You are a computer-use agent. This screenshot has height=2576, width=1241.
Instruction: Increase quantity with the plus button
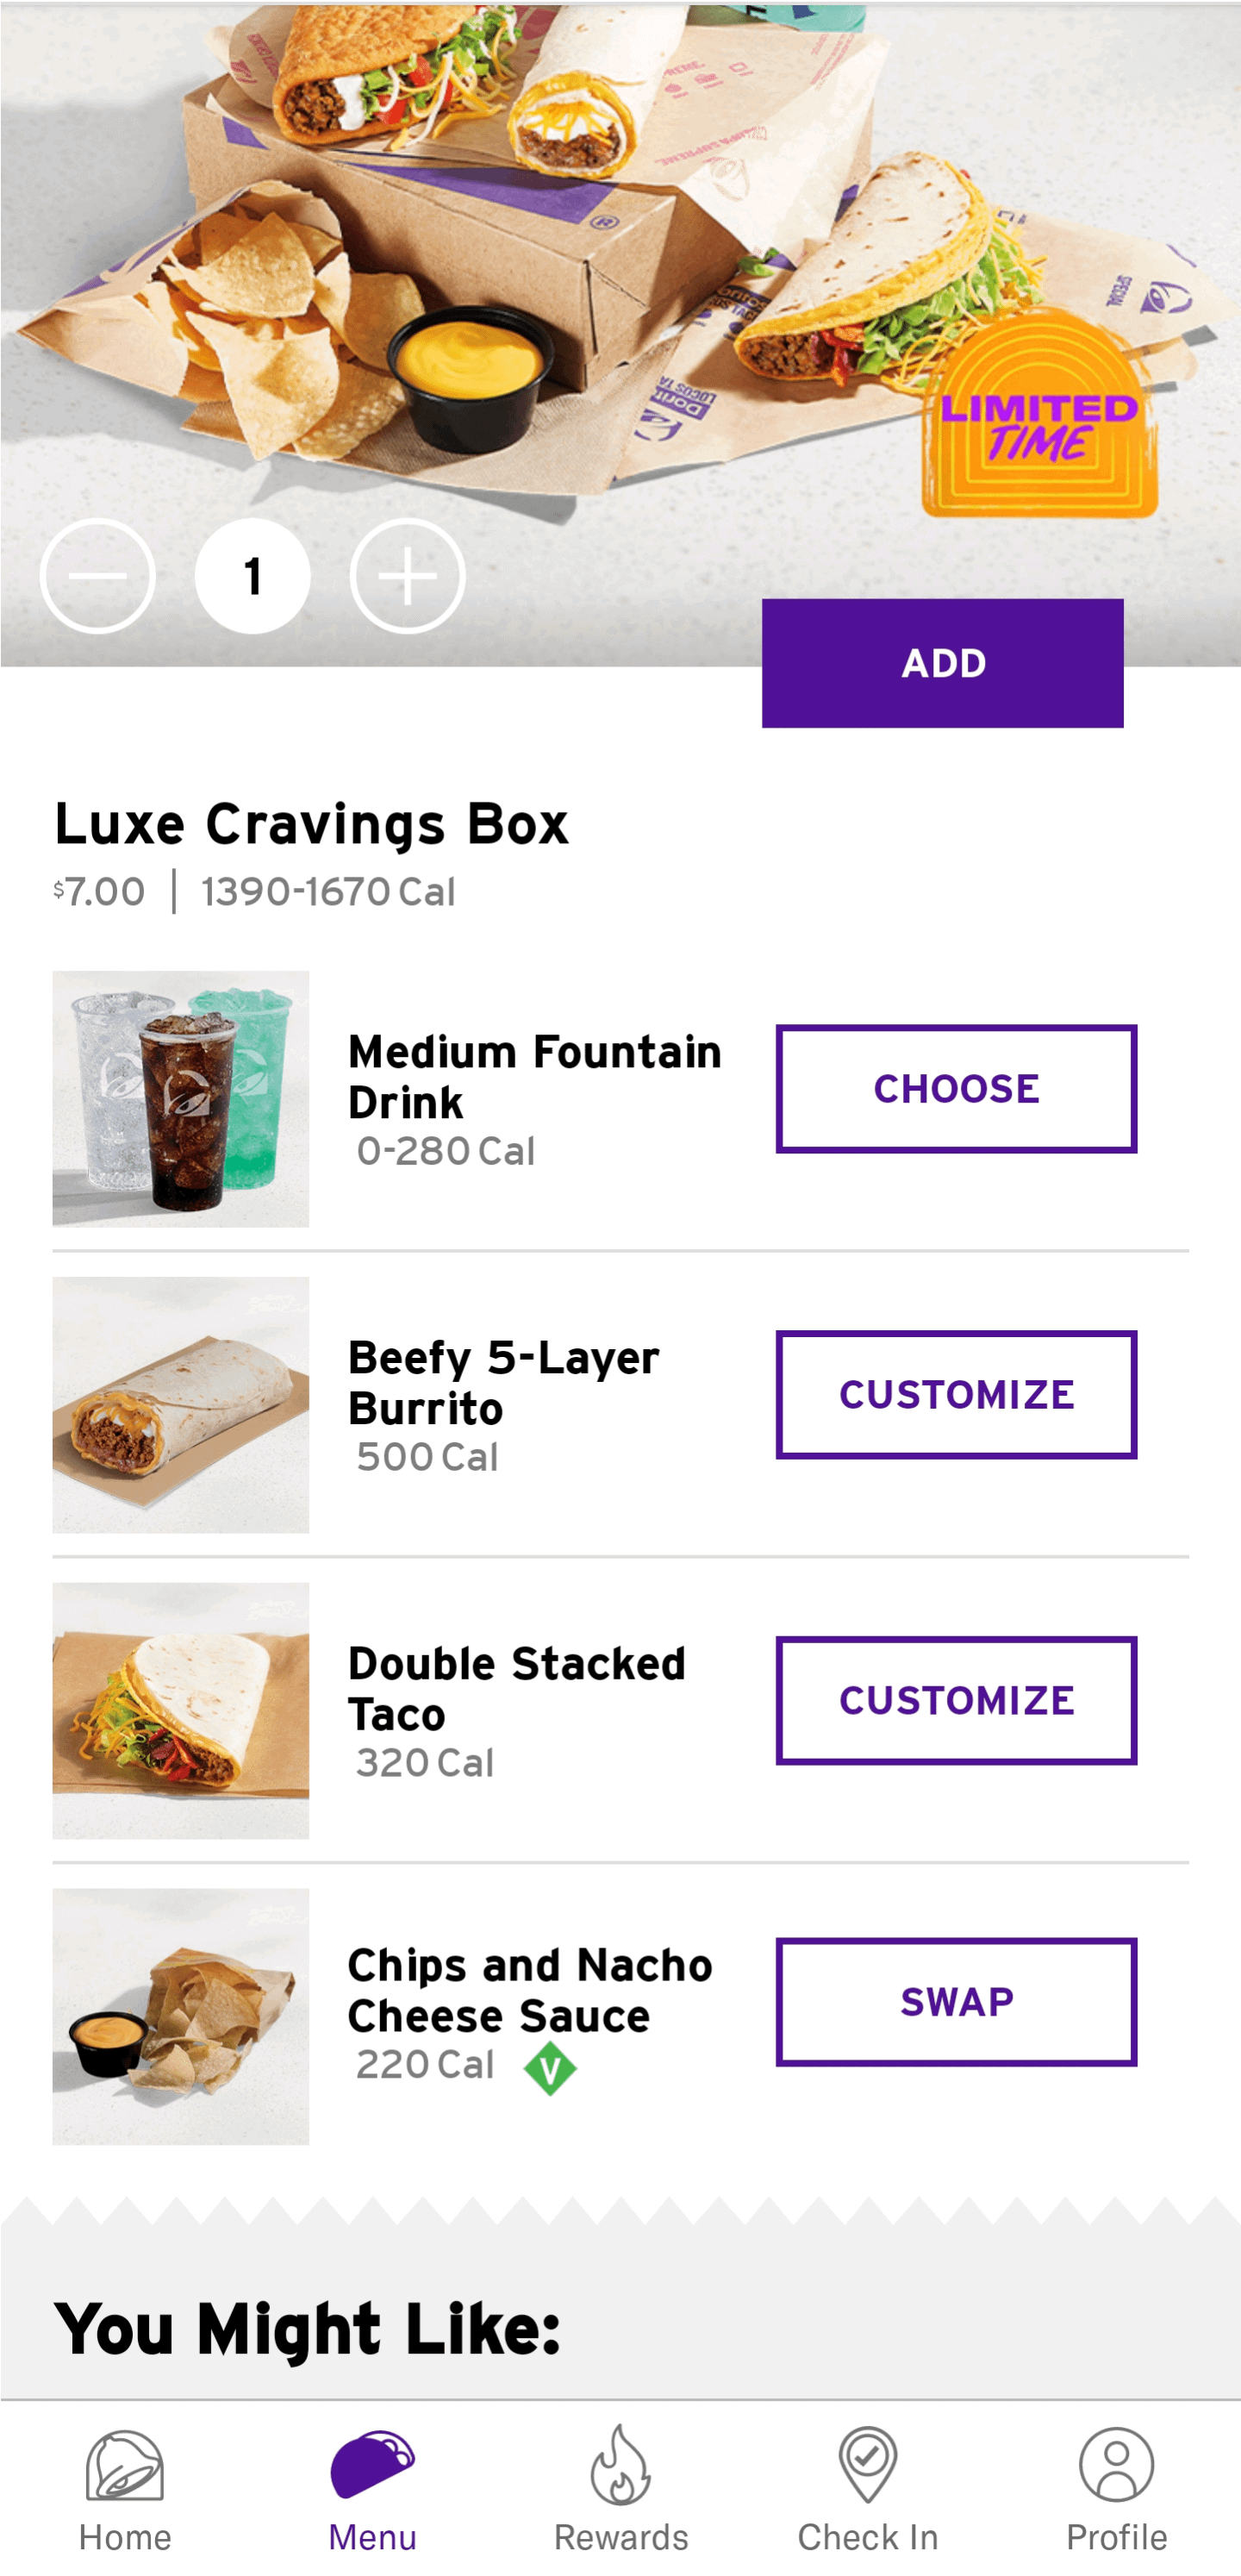coord(407,576)
